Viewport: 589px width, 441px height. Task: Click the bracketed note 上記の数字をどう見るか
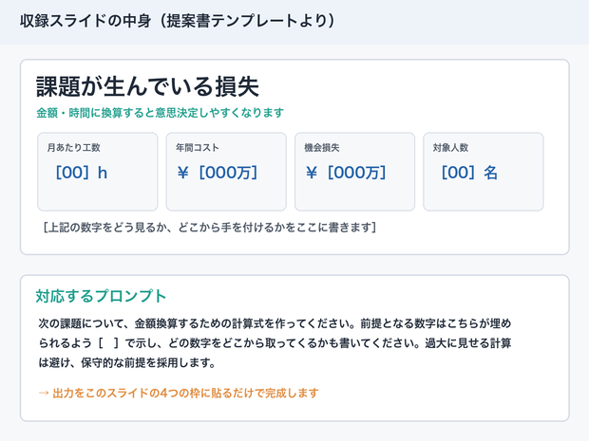(210, 228)
